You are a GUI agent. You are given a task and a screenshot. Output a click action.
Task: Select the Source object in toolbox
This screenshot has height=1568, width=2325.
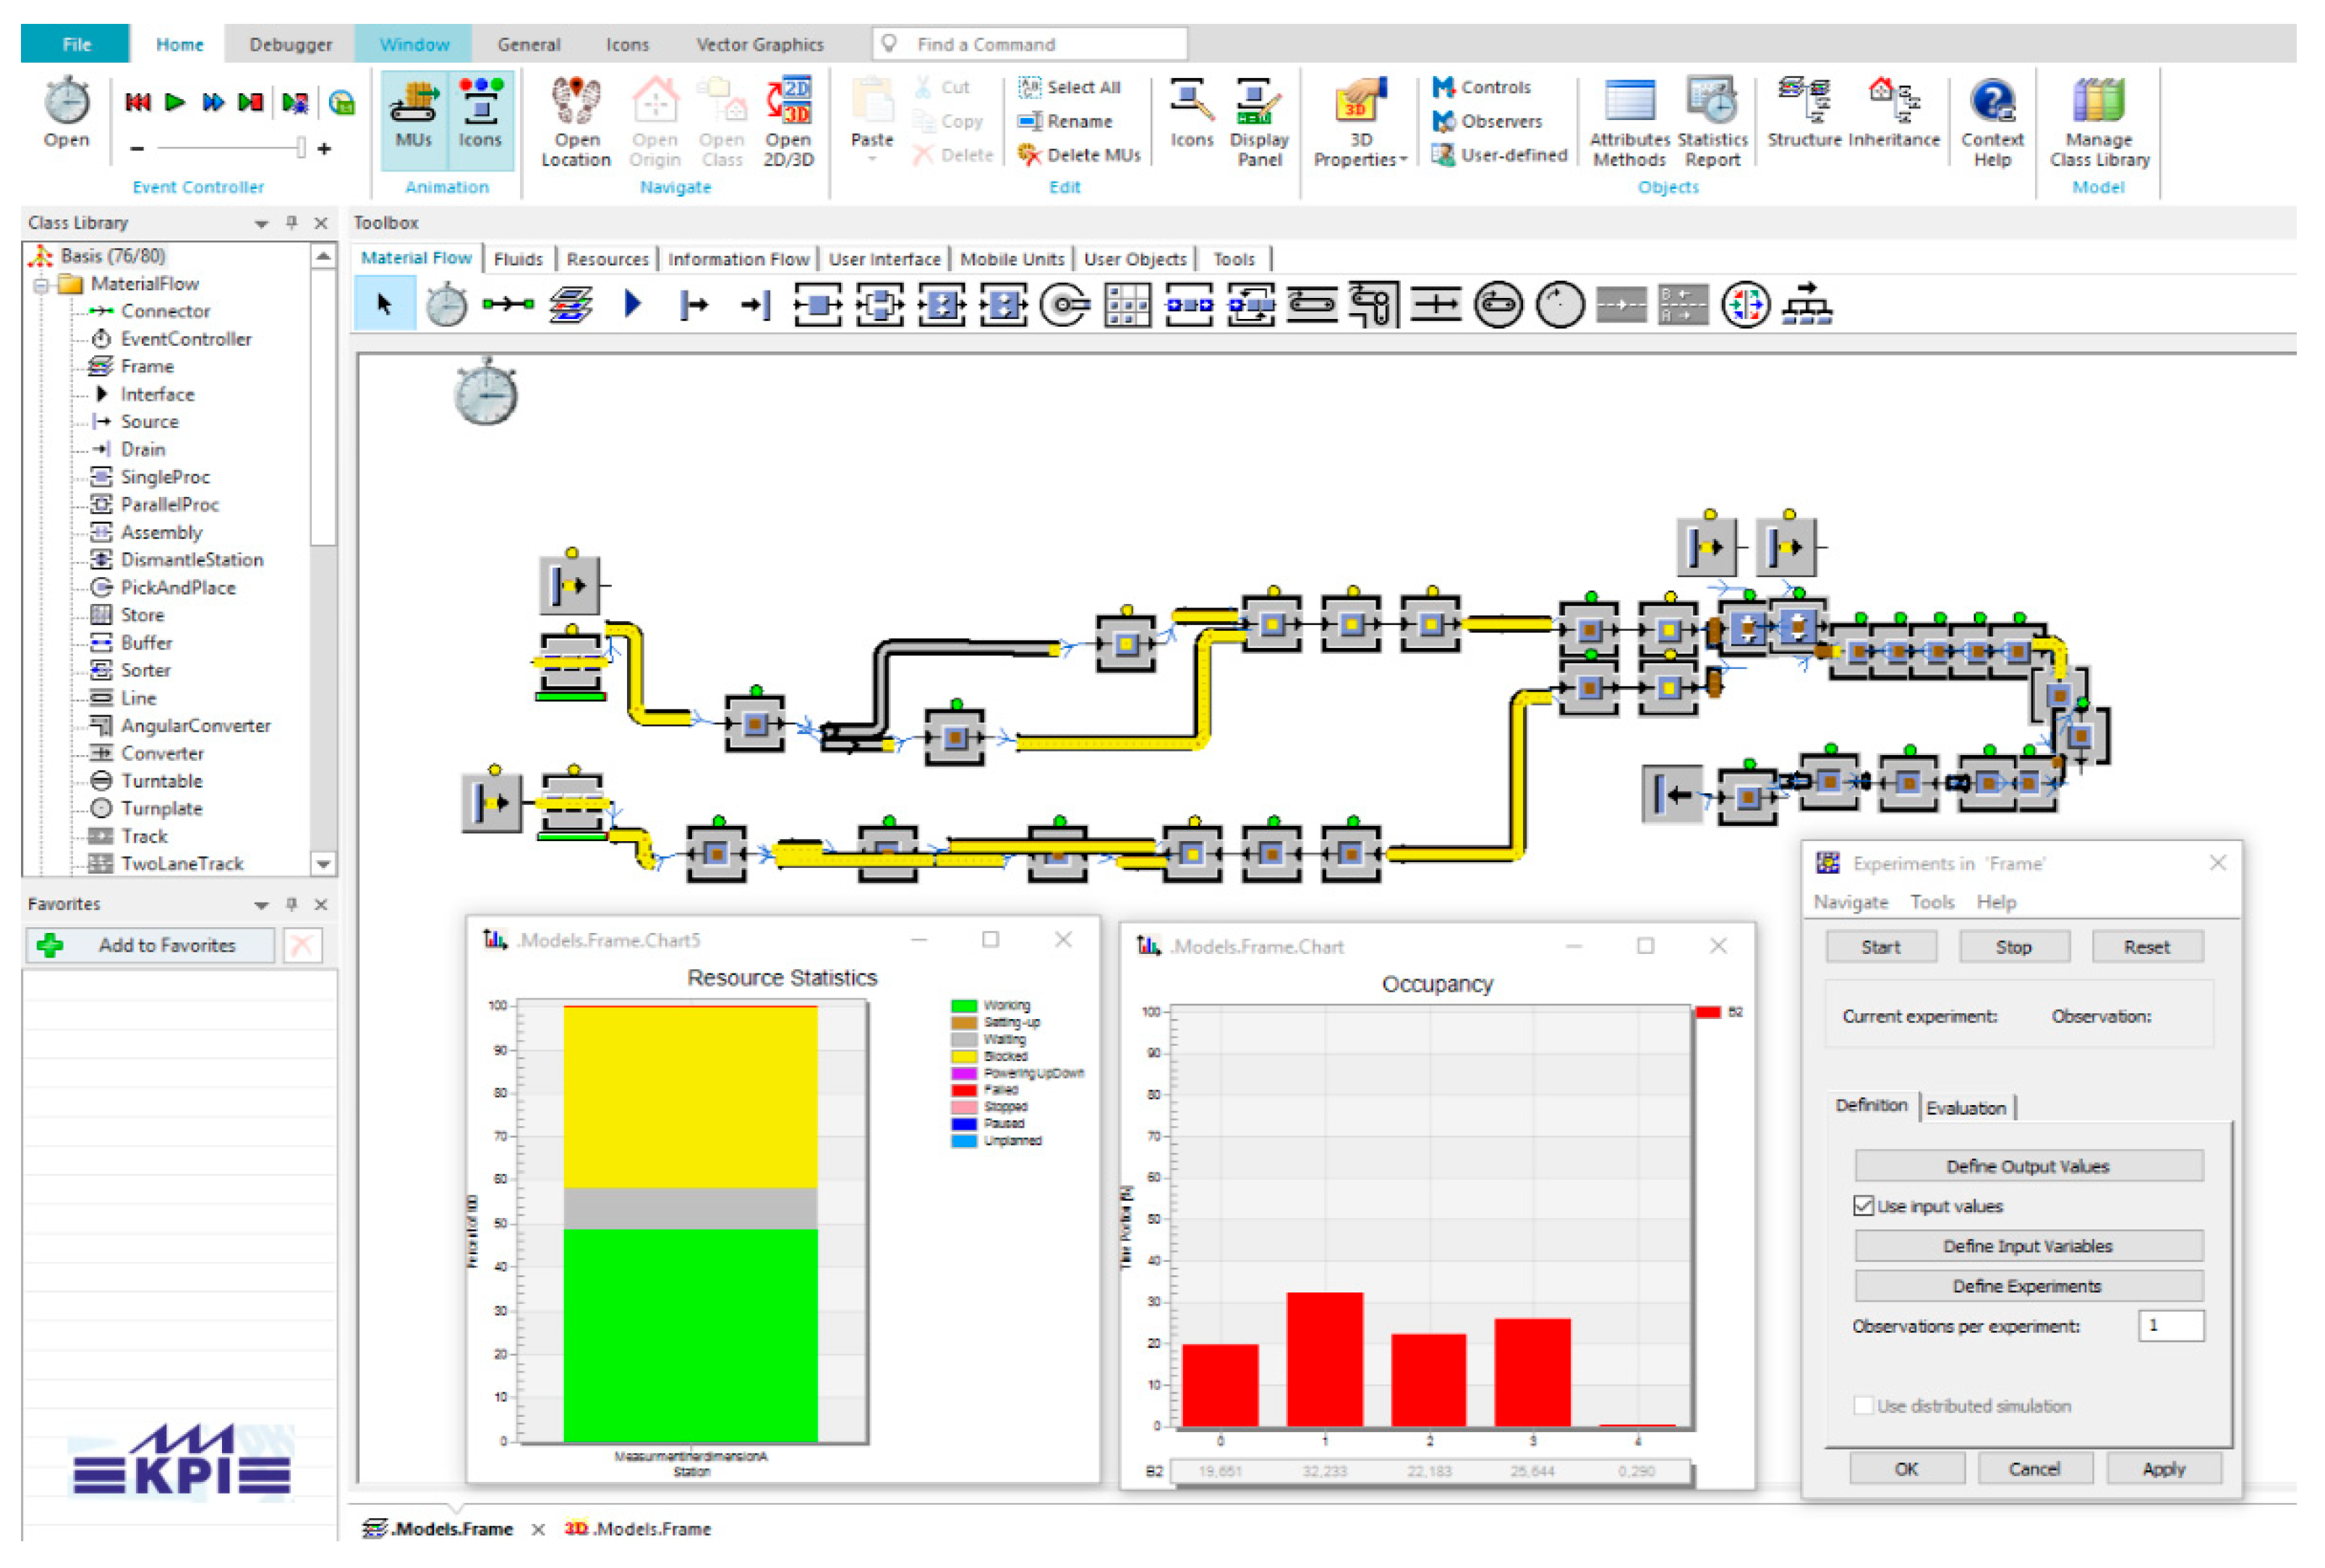(x=693, y=305)
